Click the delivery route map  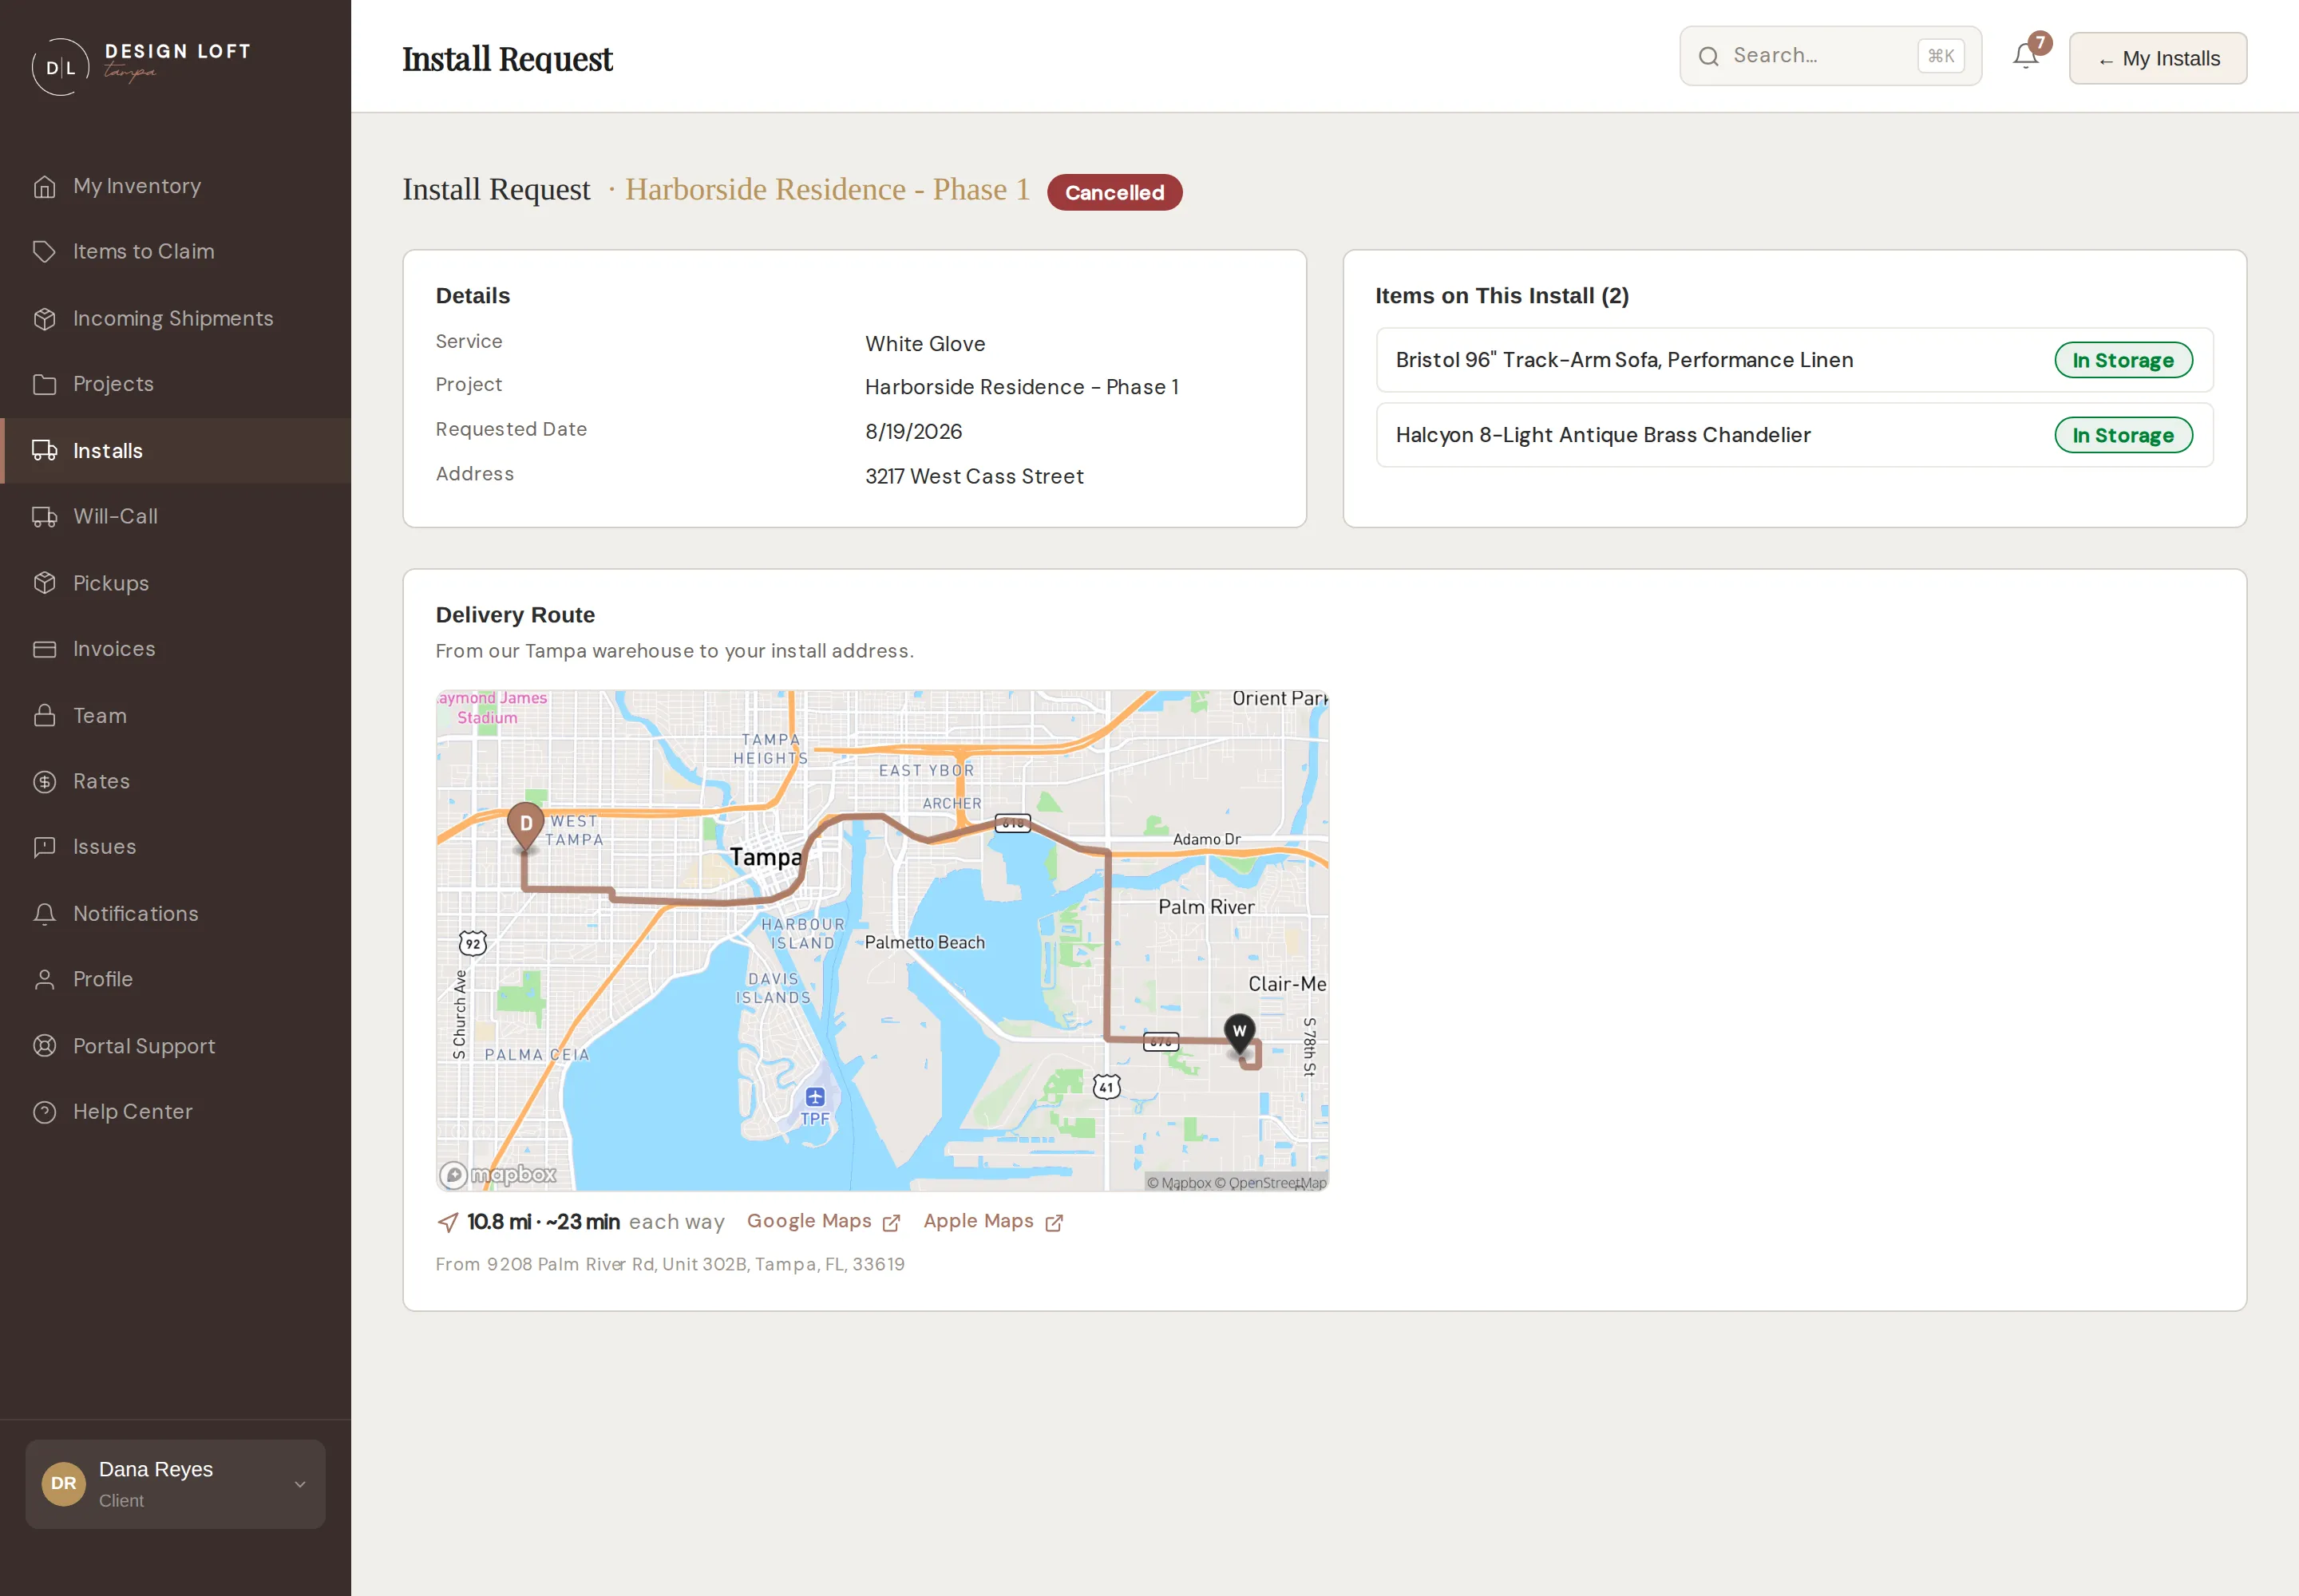(882, 940)
